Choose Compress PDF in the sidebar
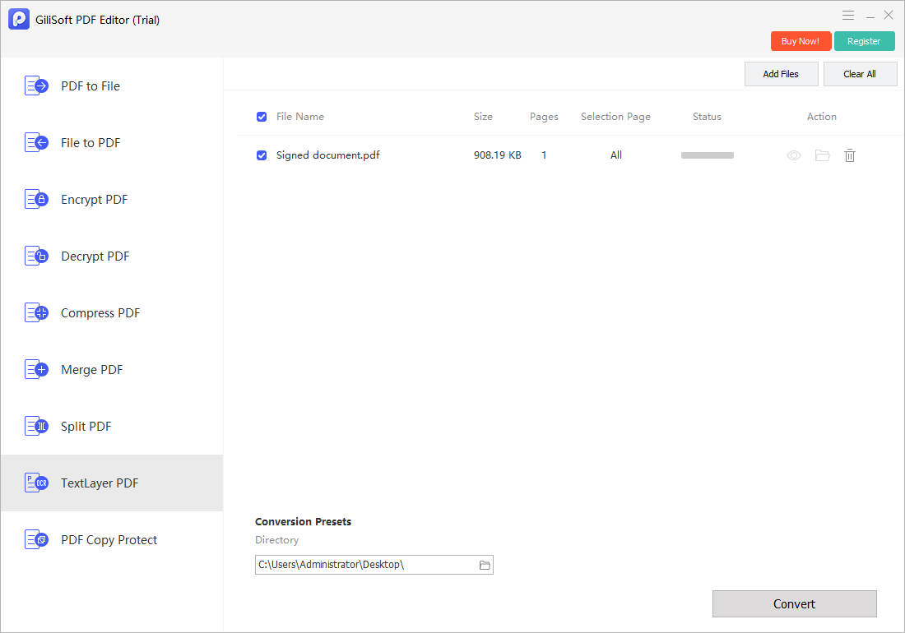The image size is (905, 633). pos(112,312)
